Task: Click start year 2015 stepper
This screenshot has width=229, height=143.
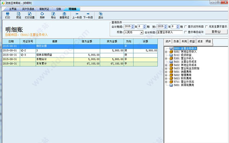Action: tap(132, 27)
